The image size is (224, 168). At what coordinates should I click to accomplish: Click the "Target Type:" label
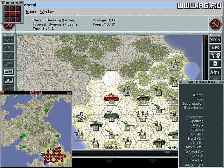[x=195, y=165]
